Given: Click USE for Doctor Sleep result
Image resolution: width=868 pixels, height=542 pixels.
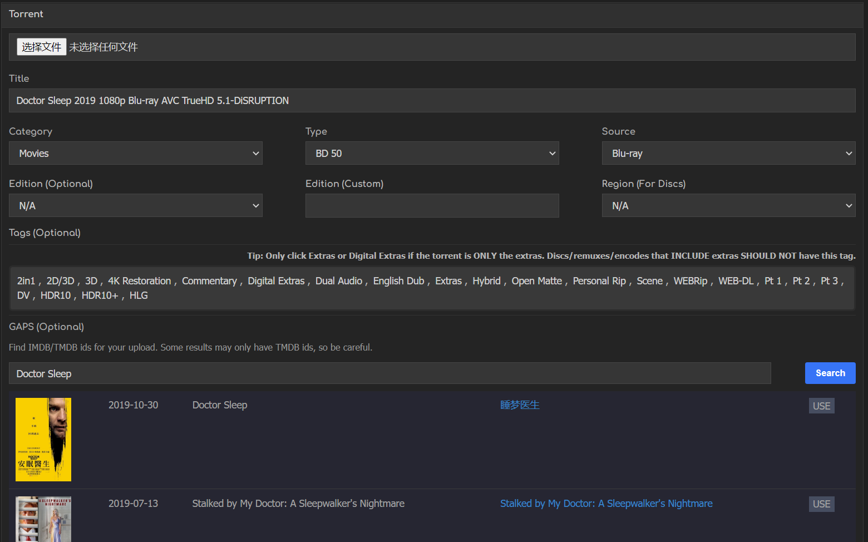Looking at the screenshot, I should 821,406.
